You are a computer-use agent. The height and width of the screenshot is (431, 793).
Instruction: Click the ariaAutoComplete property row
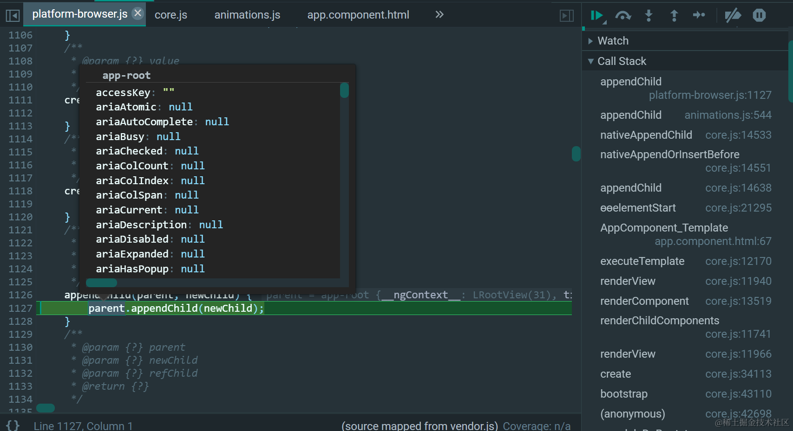pos(162,122)
